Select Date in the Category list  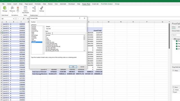point(33,33)
